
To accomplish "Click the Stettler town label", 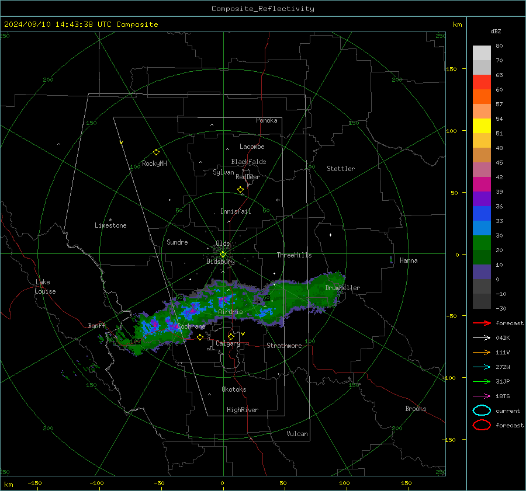I will pos(341,169).
